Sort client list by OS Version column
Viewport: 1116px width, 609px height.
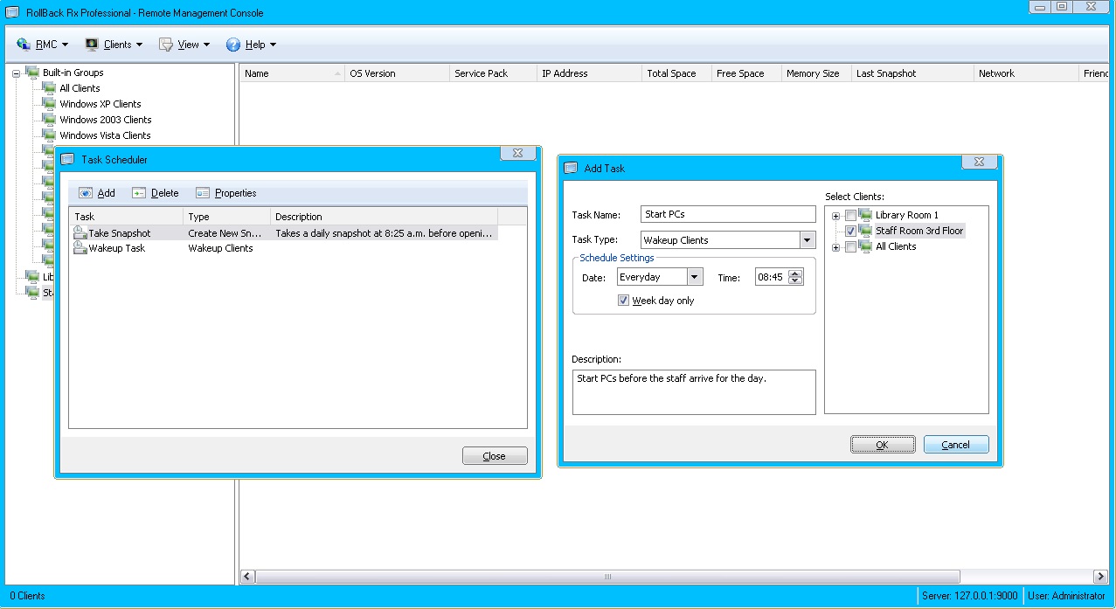tap(397, 73)
